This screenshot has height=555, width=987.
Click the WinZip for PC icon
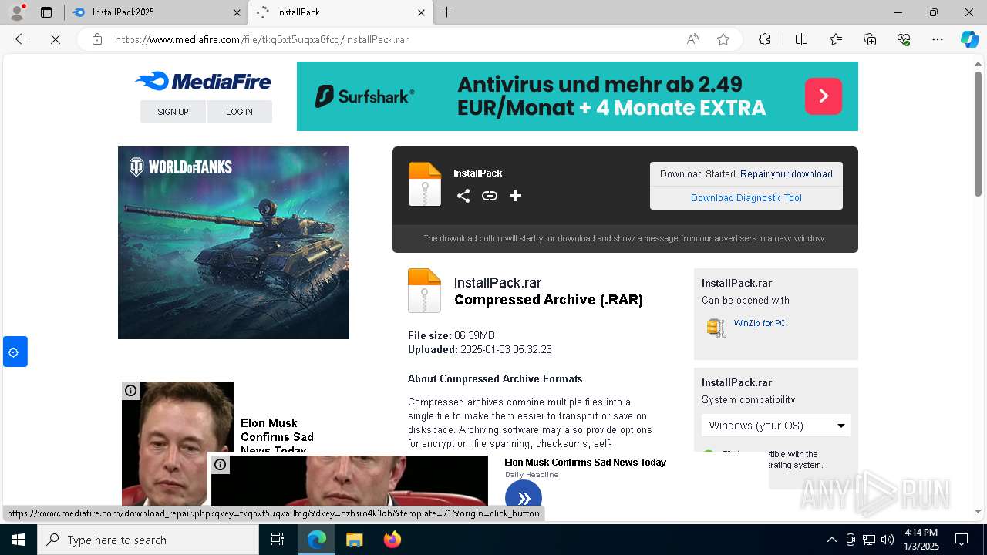click(x=716, y=328)
